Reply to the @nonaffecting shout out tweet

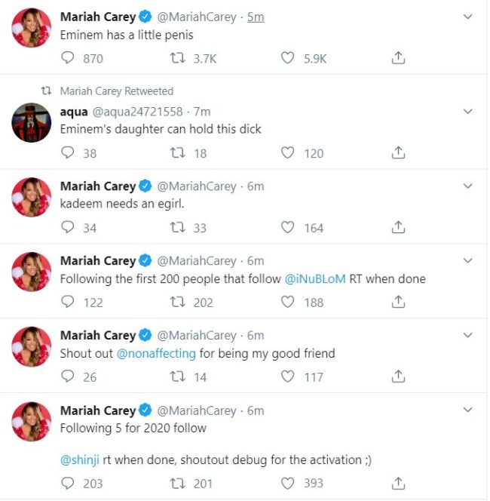68,377
